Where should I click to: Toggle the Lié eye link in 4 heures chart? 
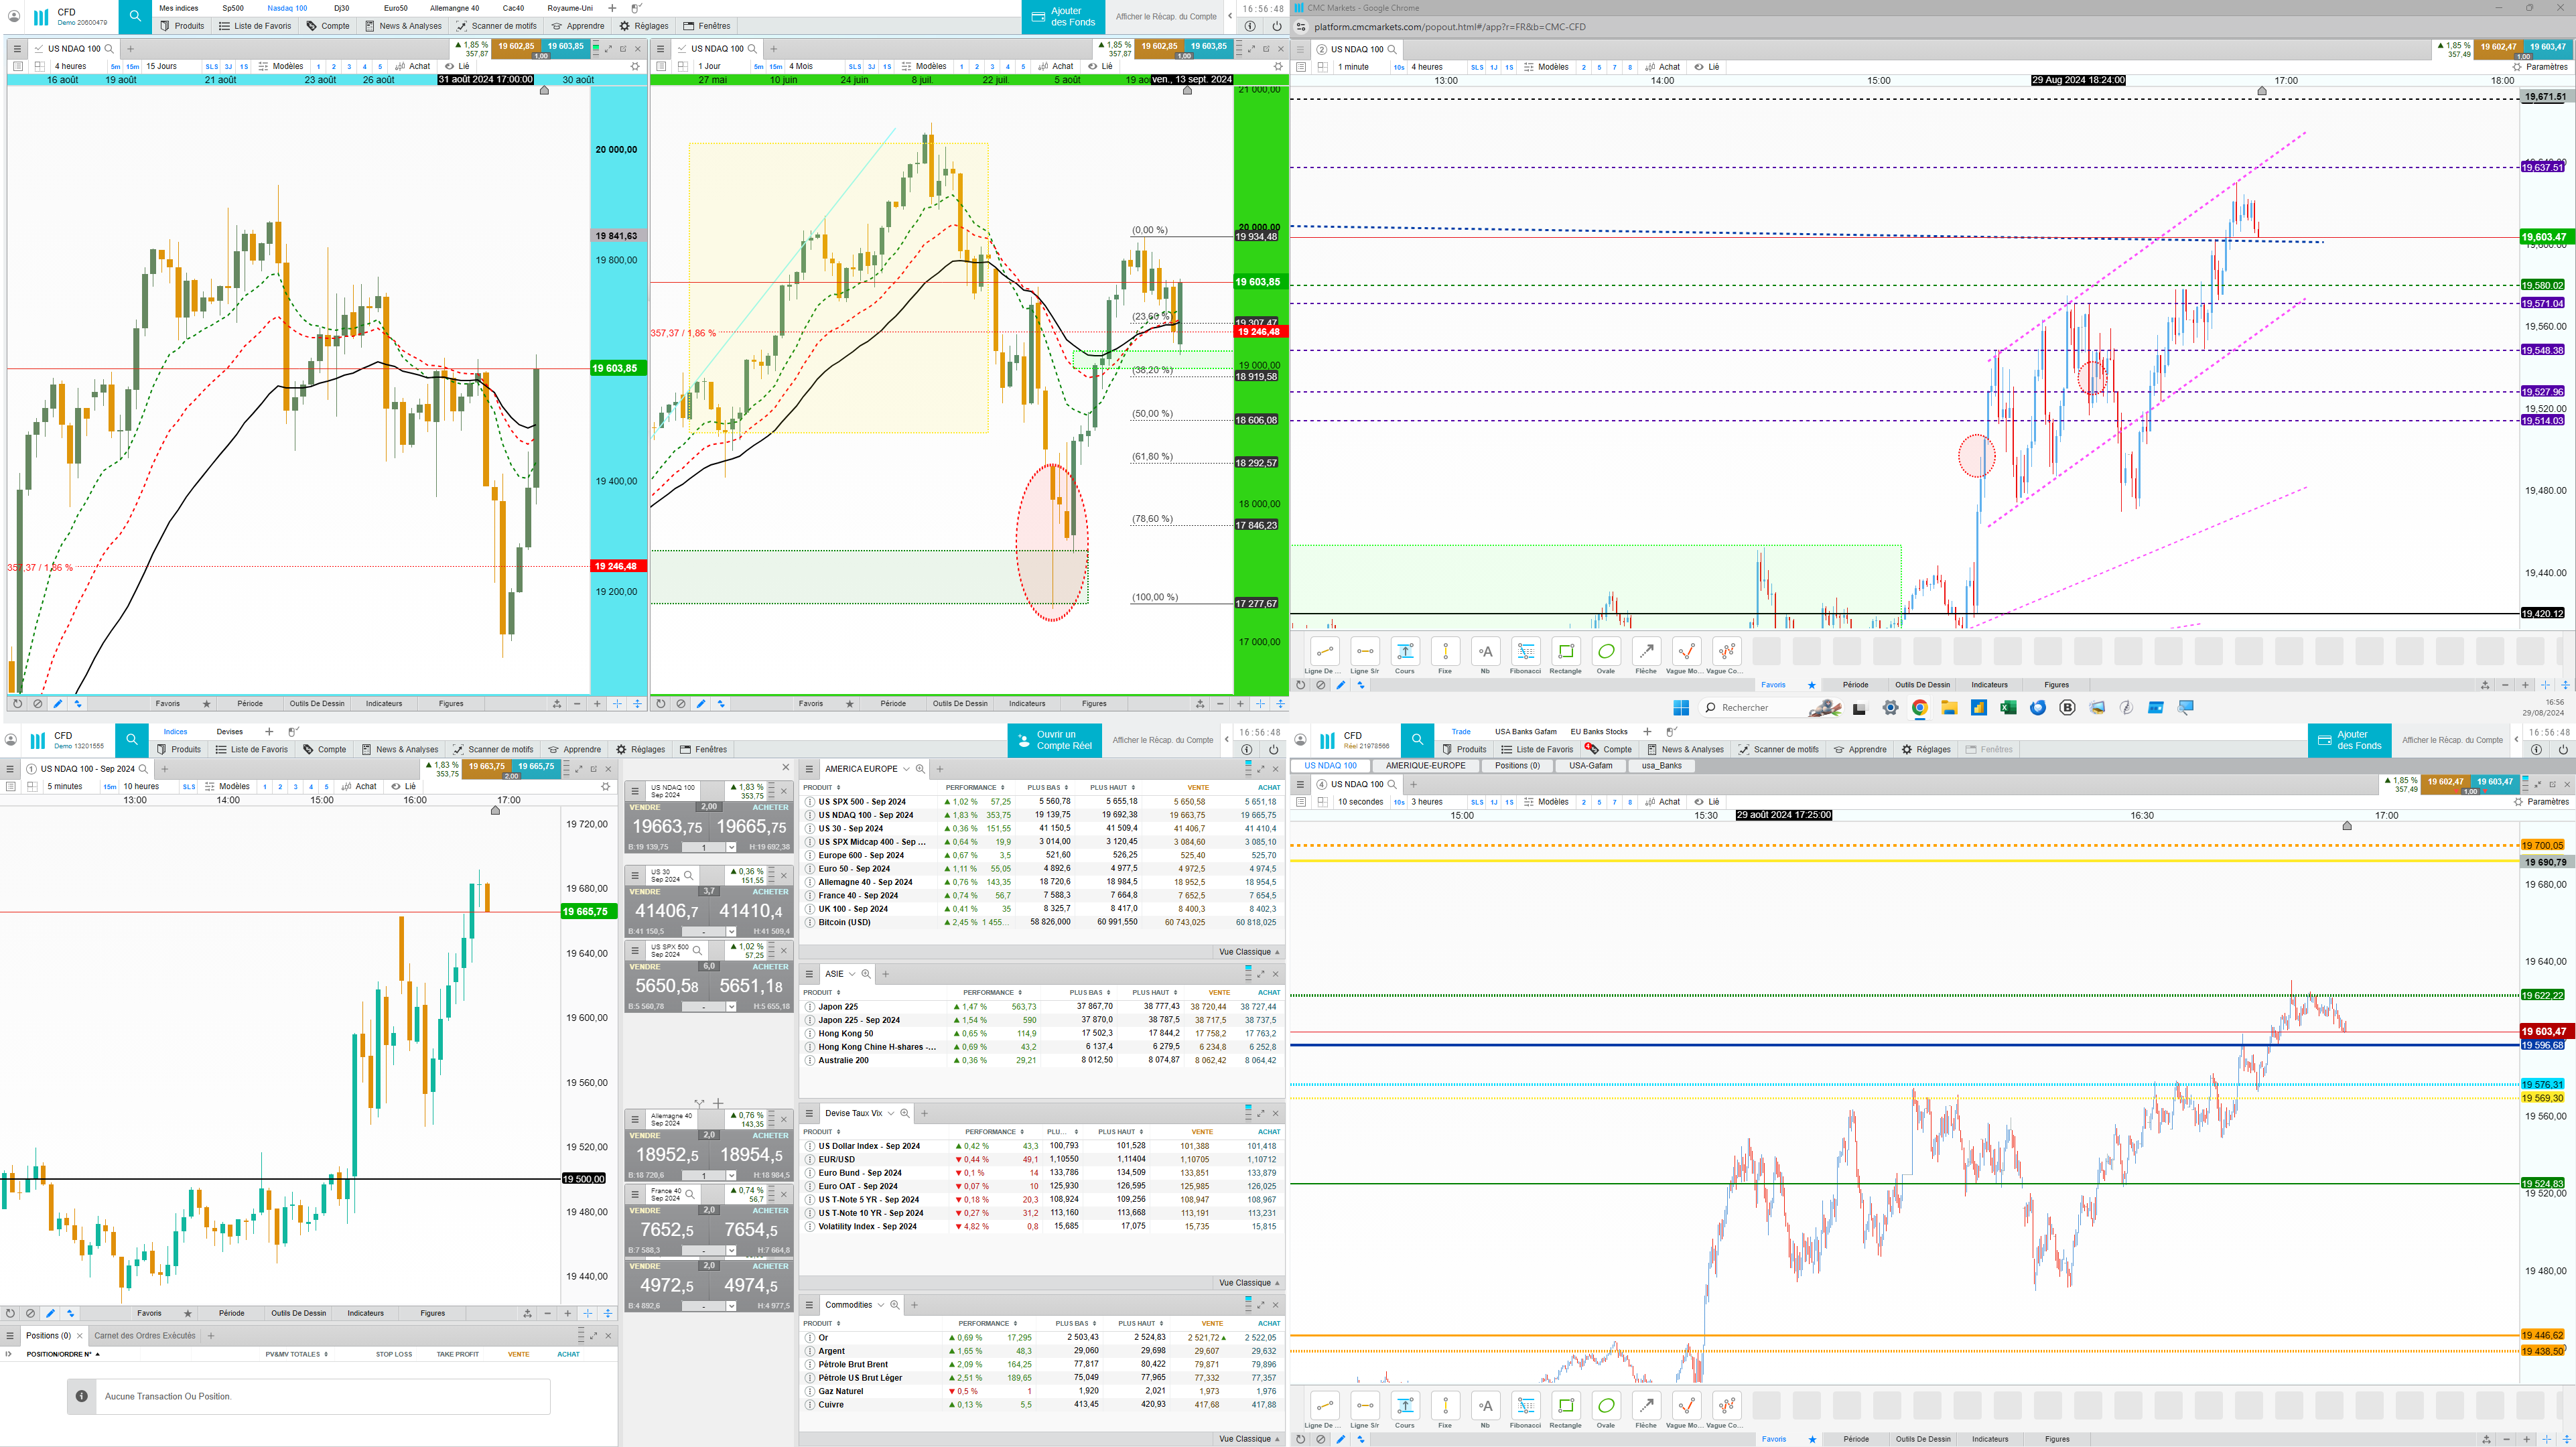coord(457,66)
